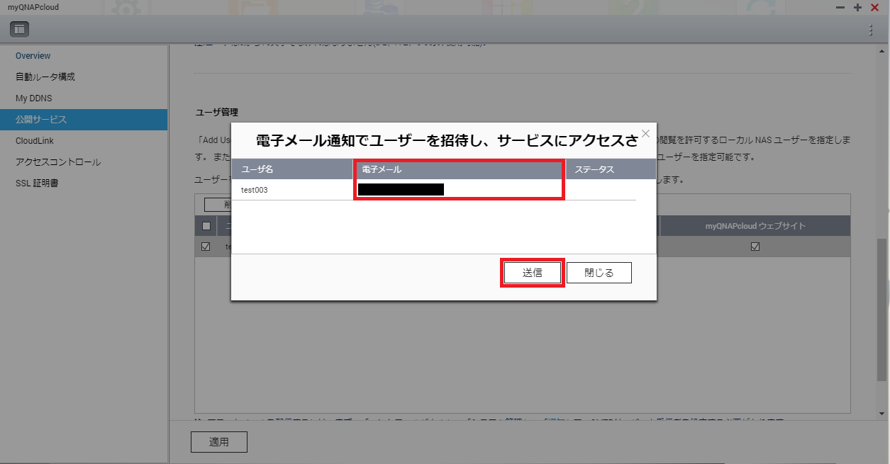Image resolution: width=890 pixels, height=464 pixels.
Task: Click 閉じる button in the dialog
Action: [599, 273]
